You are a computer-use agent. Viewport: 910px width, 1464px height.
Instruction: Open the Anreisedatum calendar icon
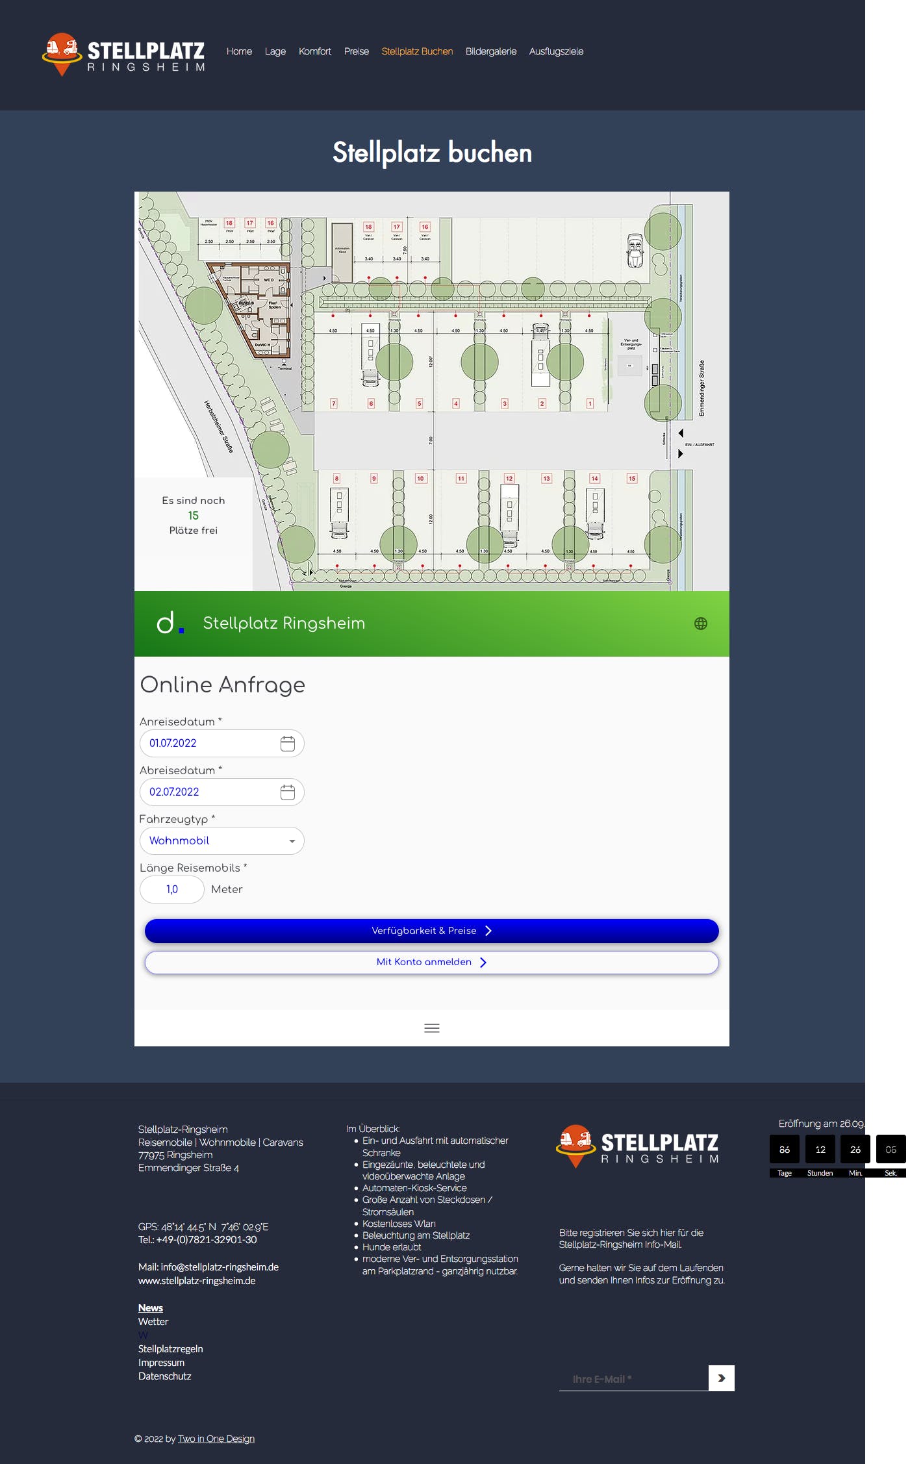coord(288,744)
